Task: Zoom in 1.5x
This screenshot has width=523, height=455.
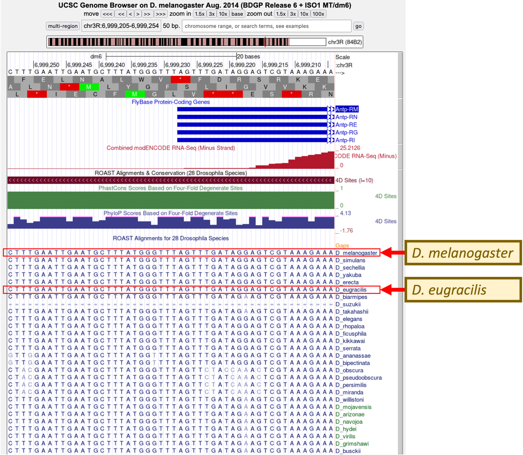Action: tap(200, 14)
